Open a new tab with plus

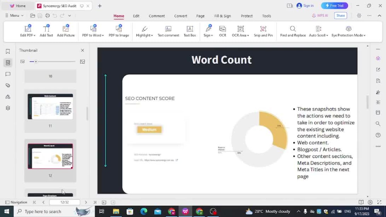(100, 6)
